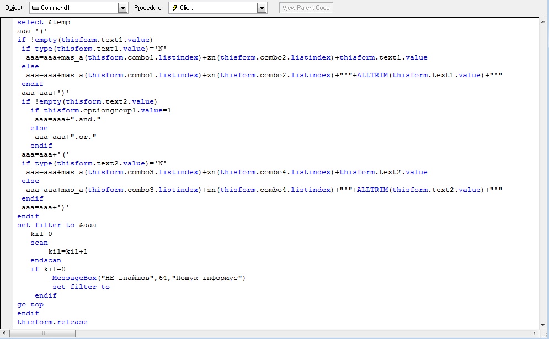Click the line 'kil=0'
549x339 pixels.
pos(41,234)
